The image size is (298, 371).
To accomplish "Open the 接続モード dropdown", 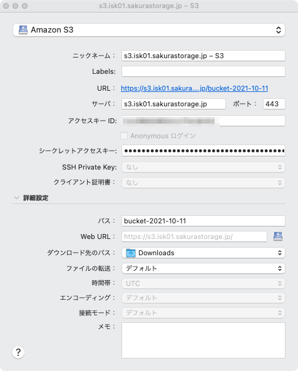I will tap(203, 313).
